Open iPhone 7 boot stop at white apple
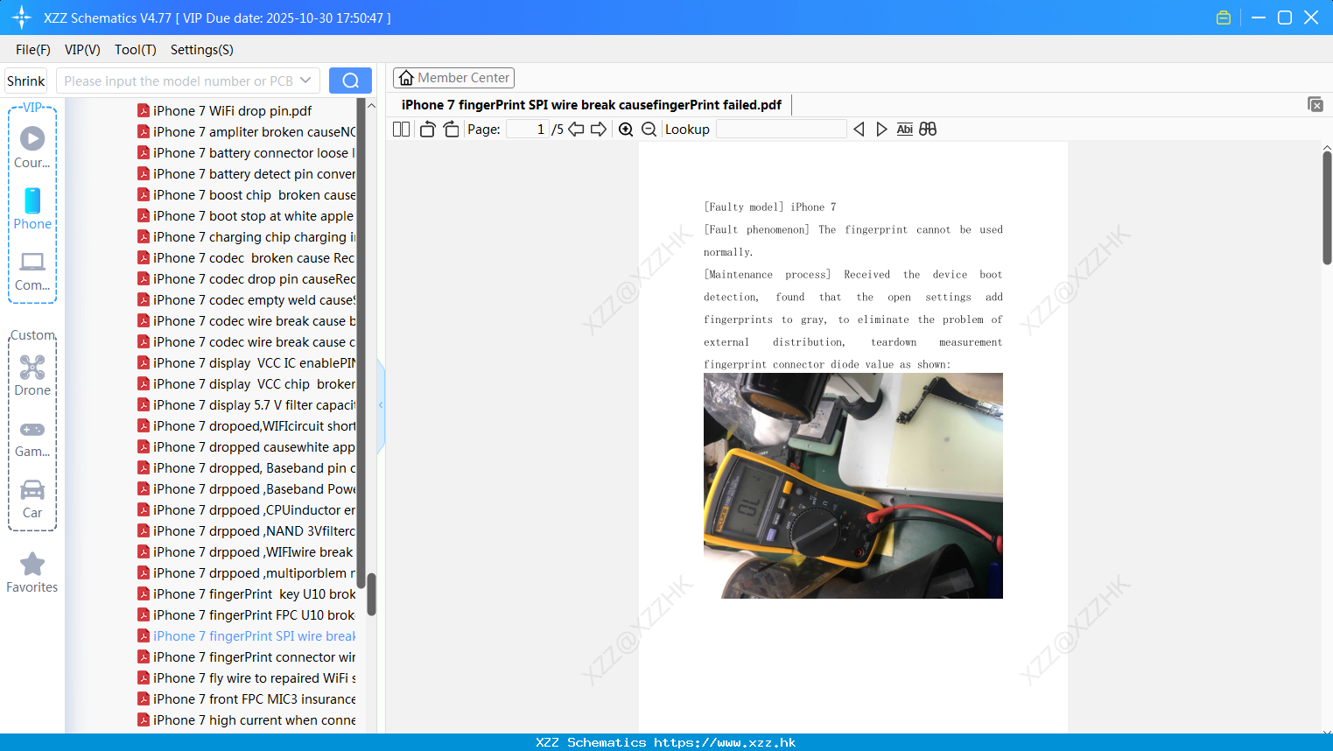This screenshot has width=1333, height=751. tap(254, 215)
